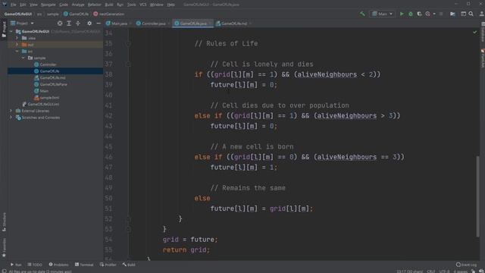Screen dimensions: 485x273
Task: Hide the Project panel with minus icon
Action: coord(99,24)
